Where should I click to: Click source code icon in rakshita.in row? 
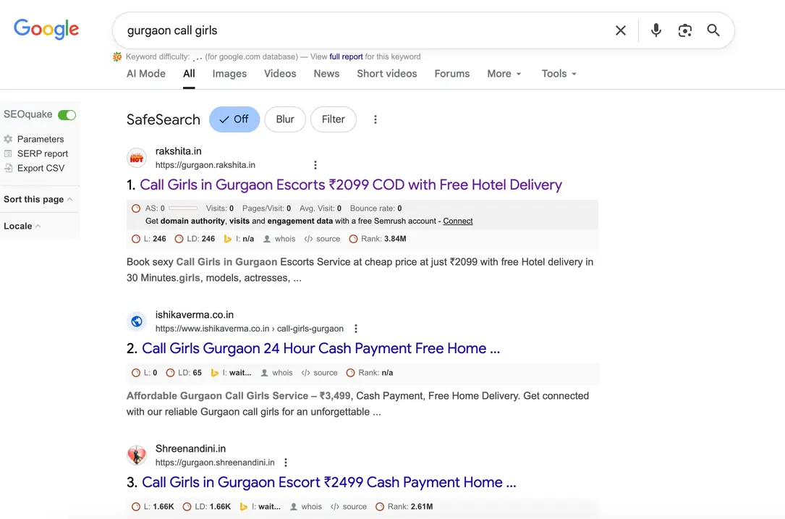tap(308, 239)
